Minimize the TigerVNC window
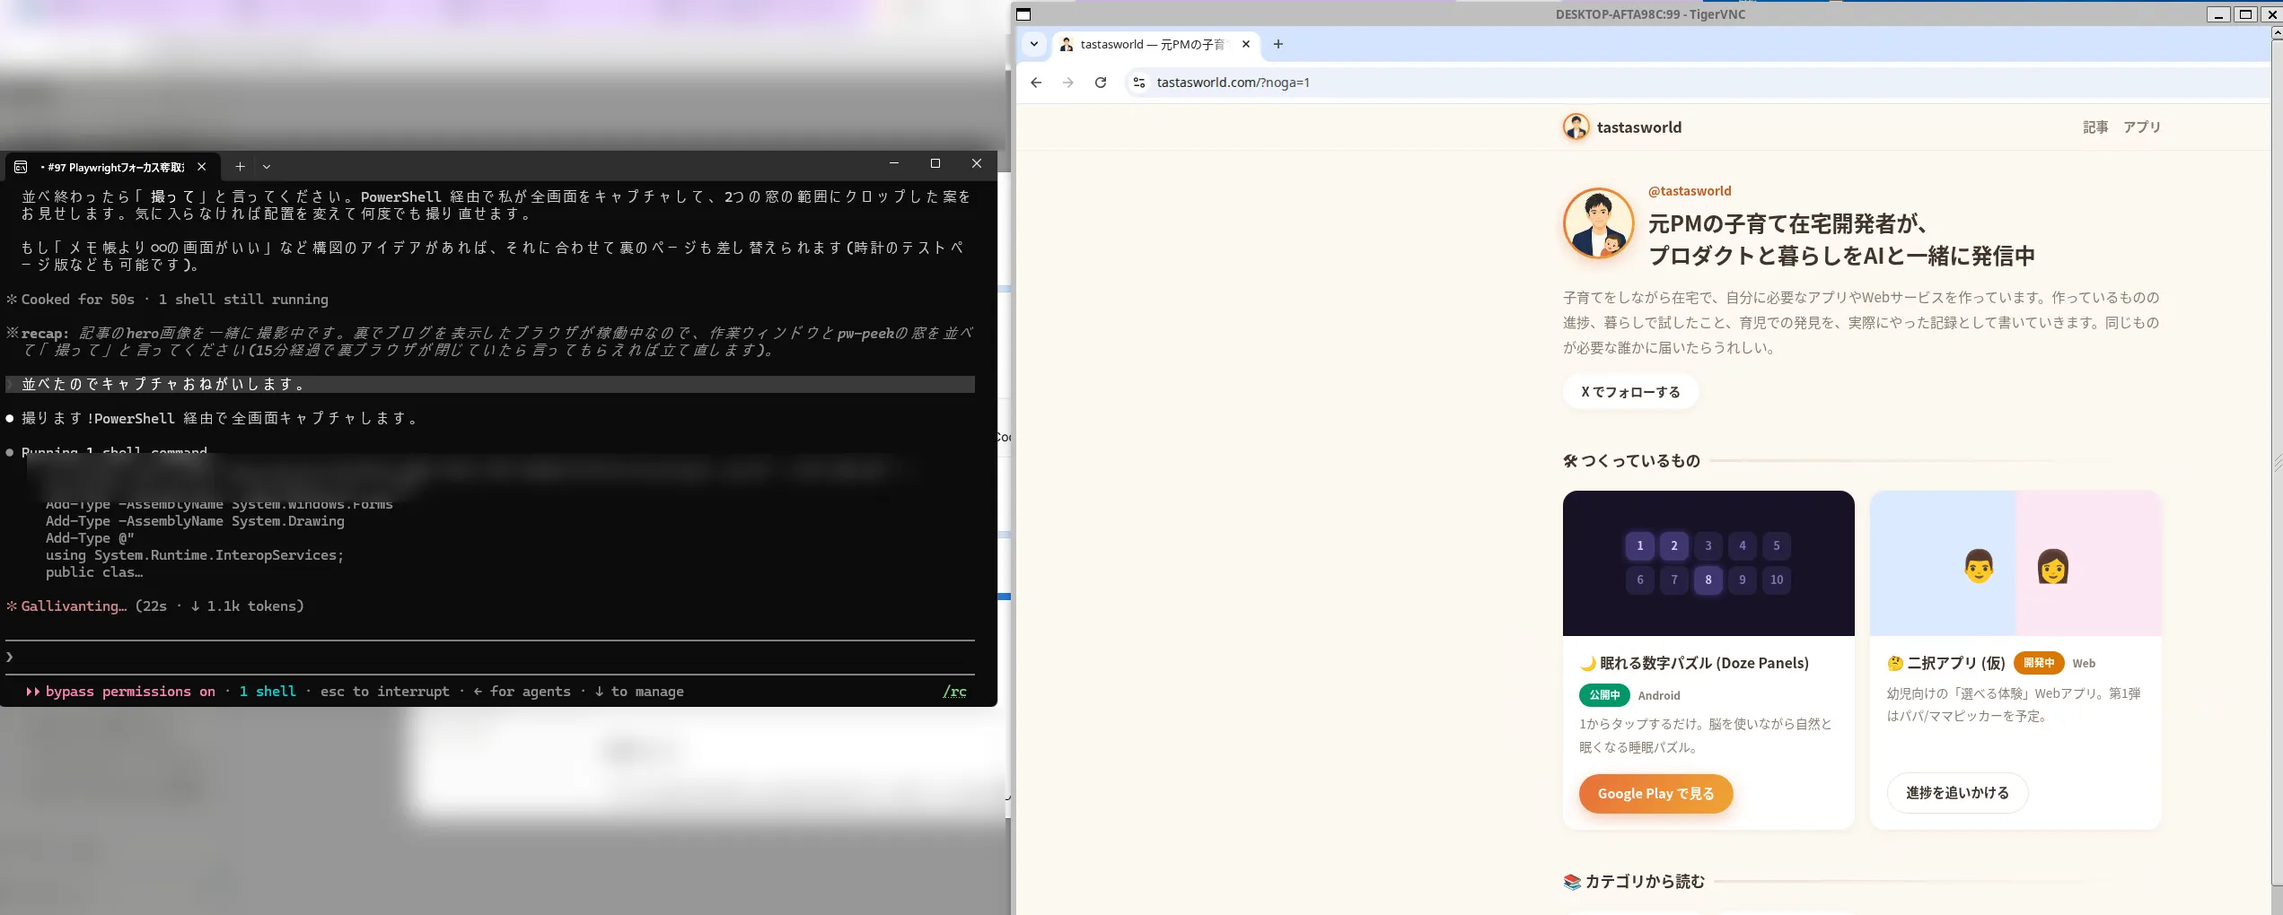 [2218, 14]
